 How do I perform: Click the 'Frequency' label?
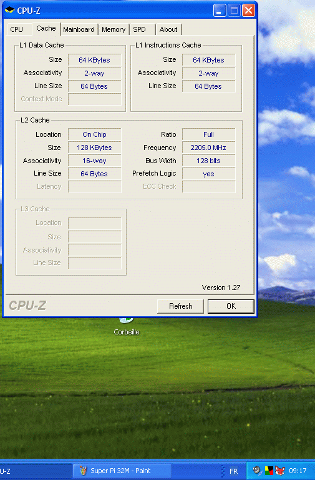click(x=160, y=148)
